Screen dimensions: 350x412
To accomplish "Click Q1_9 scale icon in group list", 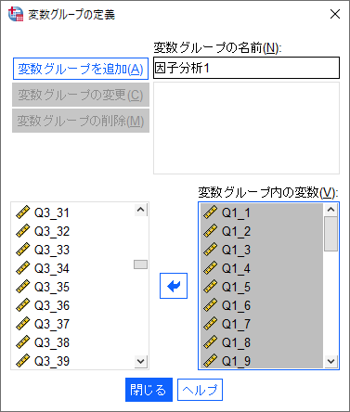I will (x=210, y=361).
